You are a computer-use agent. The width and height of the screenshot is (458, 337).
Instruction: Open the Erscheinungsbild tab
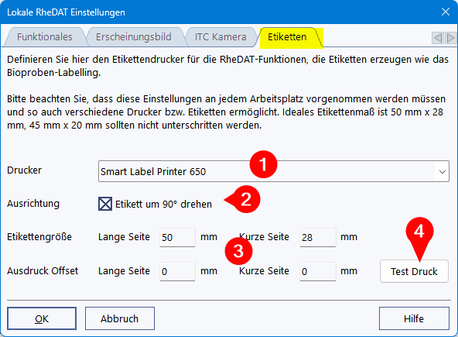click(x=134, y=37)
